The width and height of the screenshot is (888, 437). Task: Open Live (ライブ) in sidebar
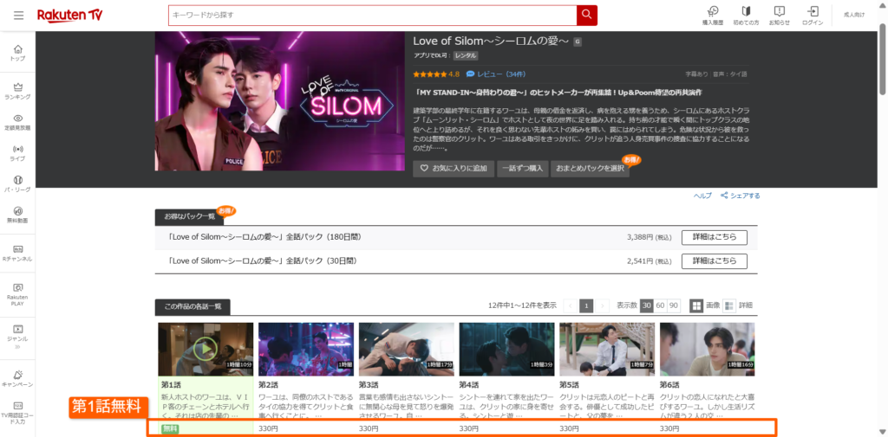point(17,153)
